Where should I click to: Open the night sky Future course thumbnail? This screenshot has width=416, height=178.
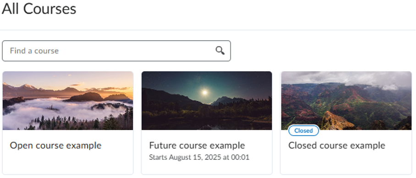pos(207,100)
